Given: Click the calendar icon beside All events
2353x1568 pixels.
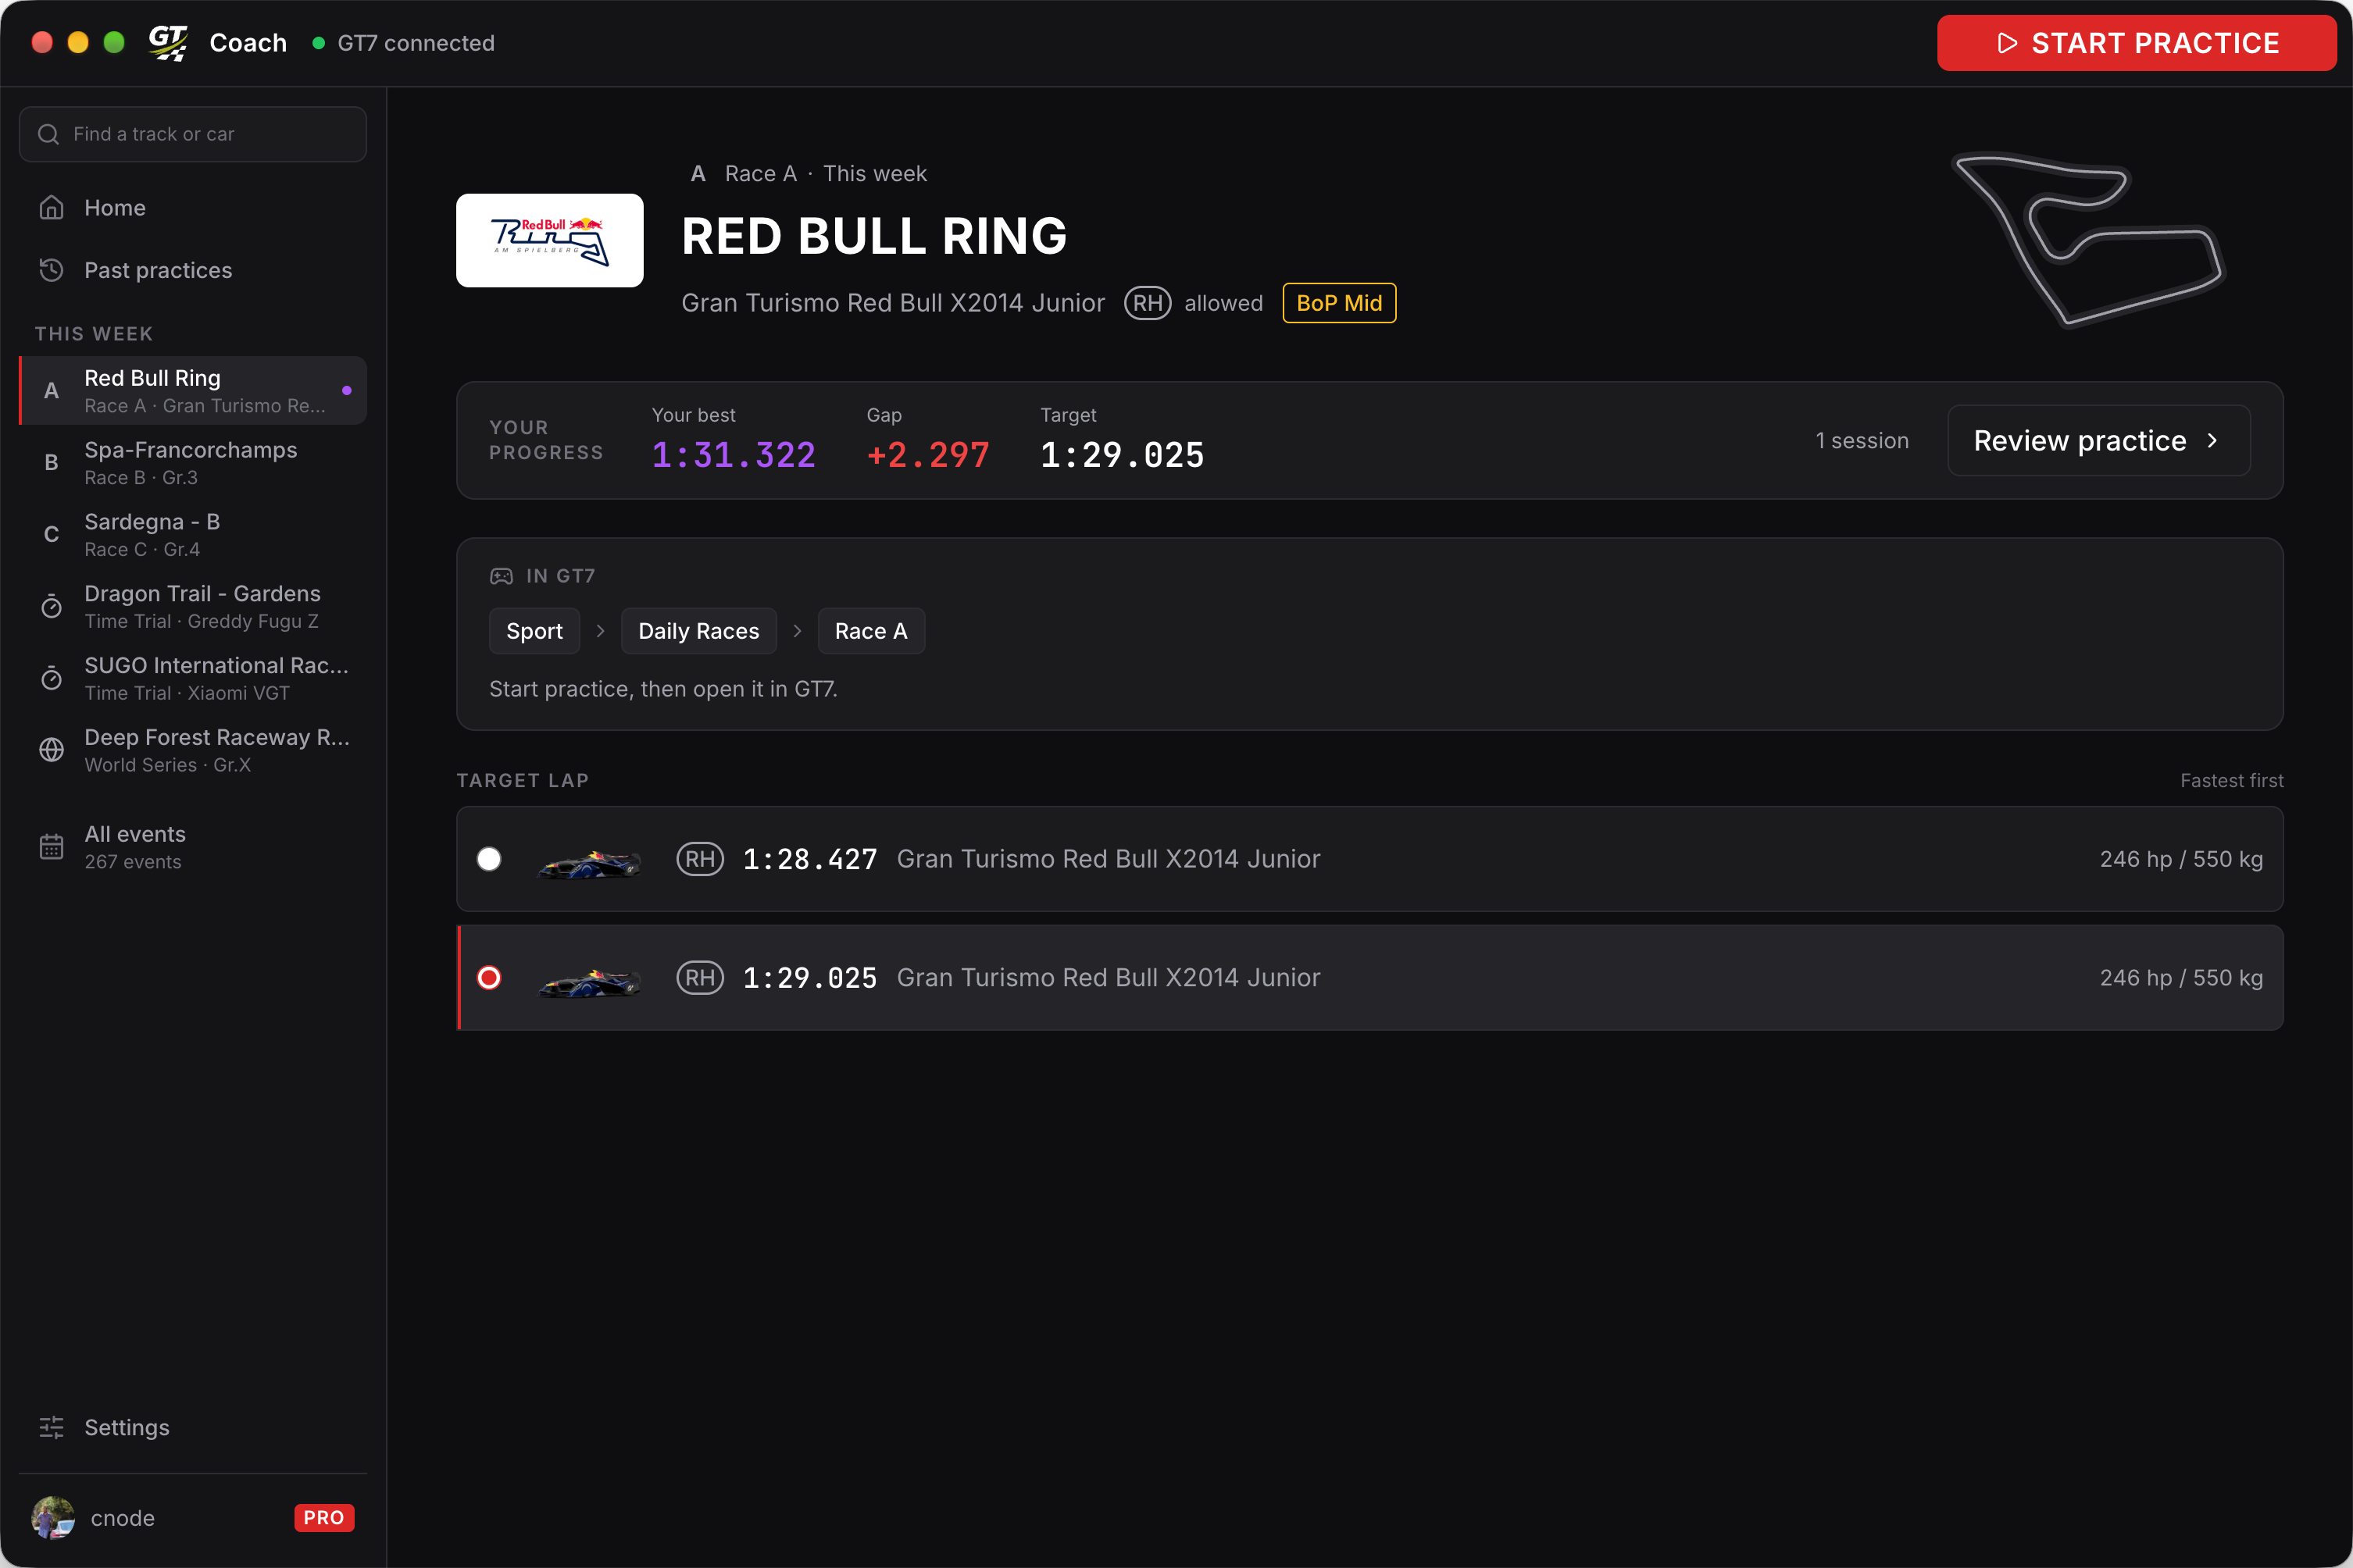Looking at the screenshot, I should pos(51,847).
